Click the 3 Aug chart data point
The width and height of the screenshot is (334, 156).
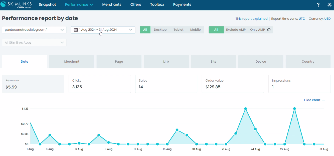[50, 135]
